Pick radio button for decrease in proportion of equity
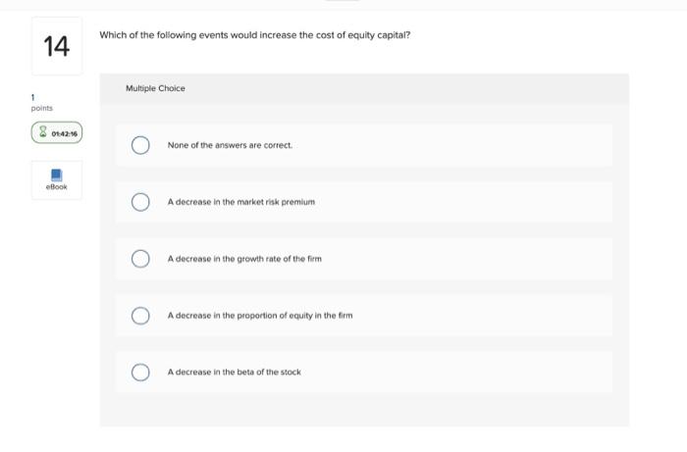This screenshot has height=452, width=687. [140, 316]
